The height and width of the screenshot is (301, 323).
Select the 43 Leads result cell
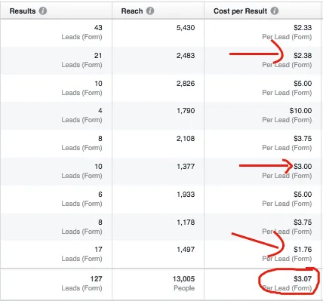[57, 32]
